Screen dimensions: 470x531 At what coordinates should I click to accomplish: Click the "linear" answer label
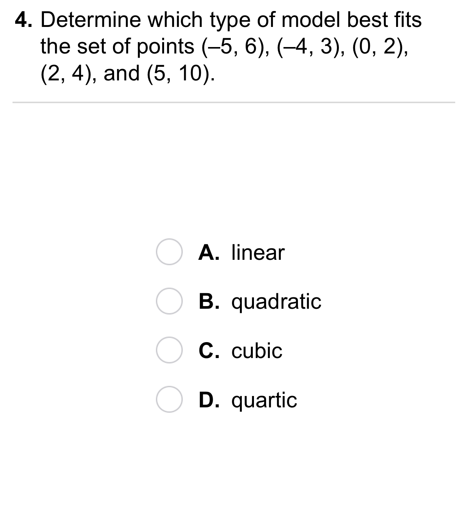tap(258, 253)
